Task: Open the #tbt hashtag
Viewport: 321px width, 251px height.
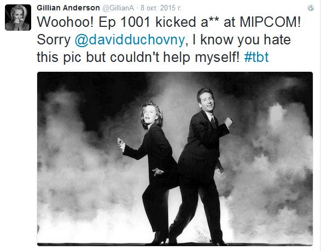Action: click(256, 57)
